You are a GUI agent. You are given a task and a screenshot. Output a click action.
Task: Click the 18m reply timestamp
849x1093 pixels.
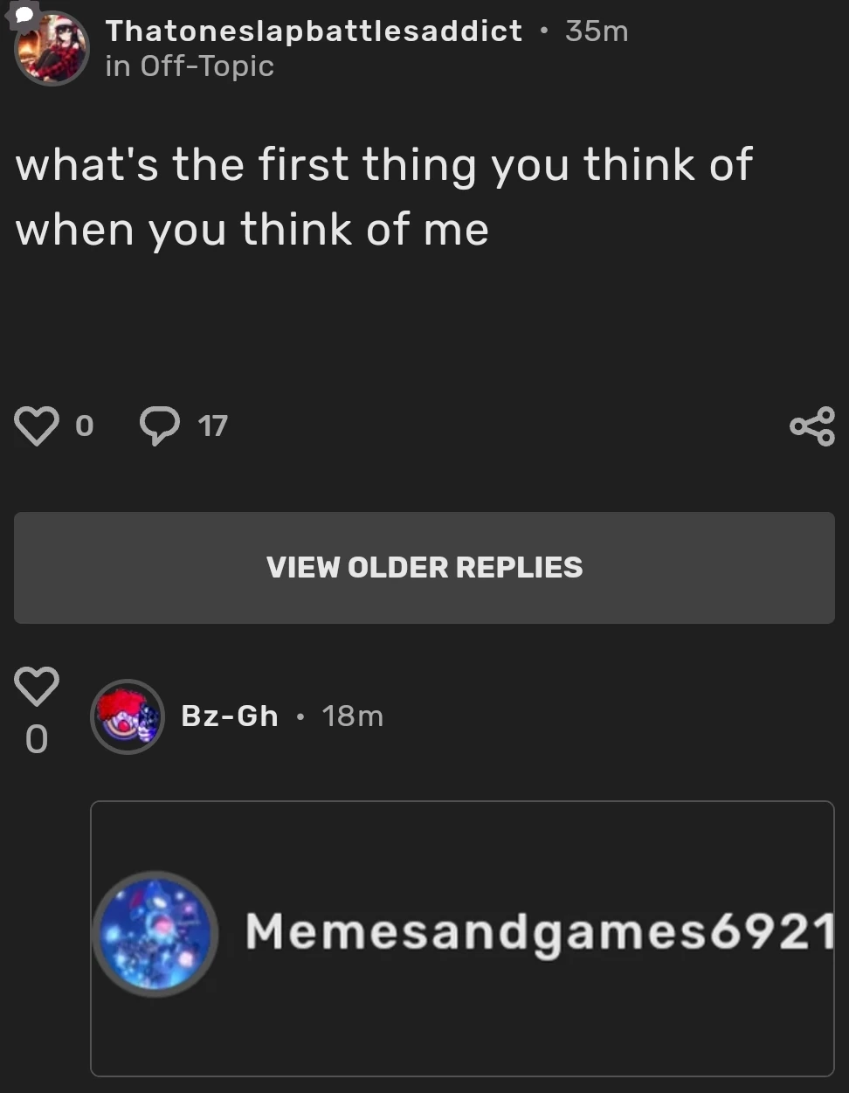pyautogui.click(x=352, y=716)
